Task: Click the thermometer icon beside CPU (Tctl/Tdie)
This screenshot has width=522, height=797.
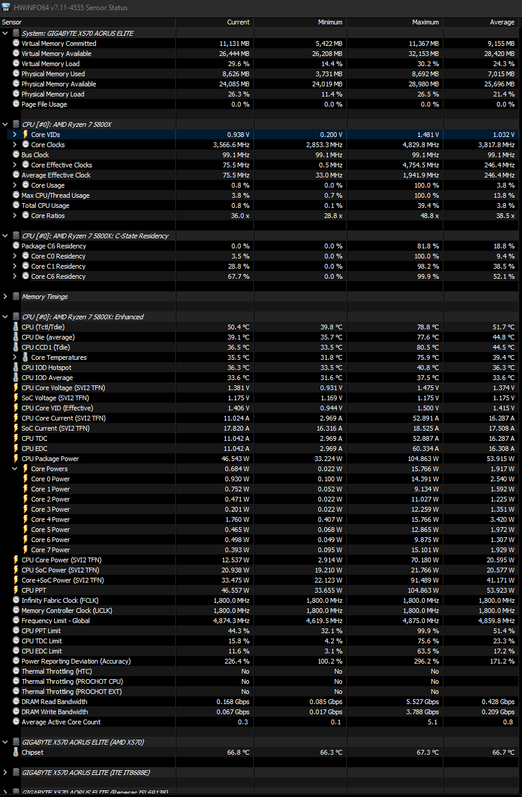Action: 16,327
